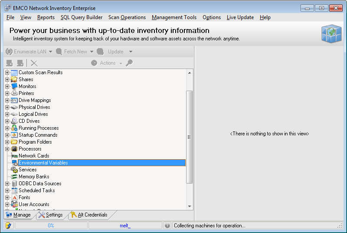Open the Help menu

click(x=265, y=17)
